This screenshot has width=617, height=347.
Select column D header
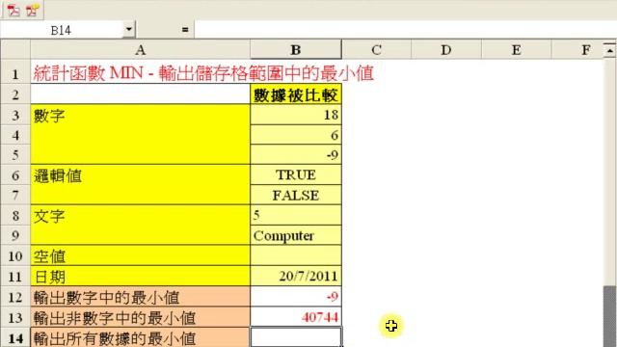(x=445, y=50)
